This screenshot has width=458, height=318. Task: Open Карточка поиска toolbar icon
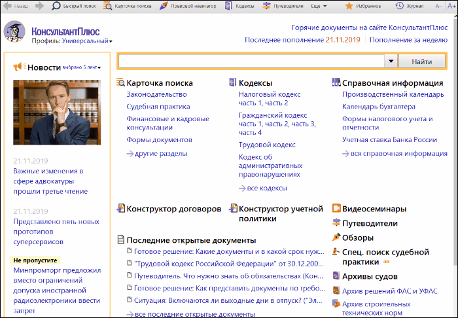pos(107,6)
